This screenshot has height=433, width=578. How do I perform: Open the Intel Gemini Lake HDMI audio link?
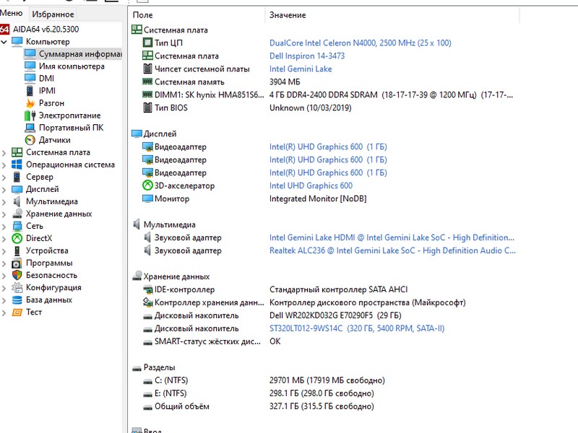tap(392, 237)
